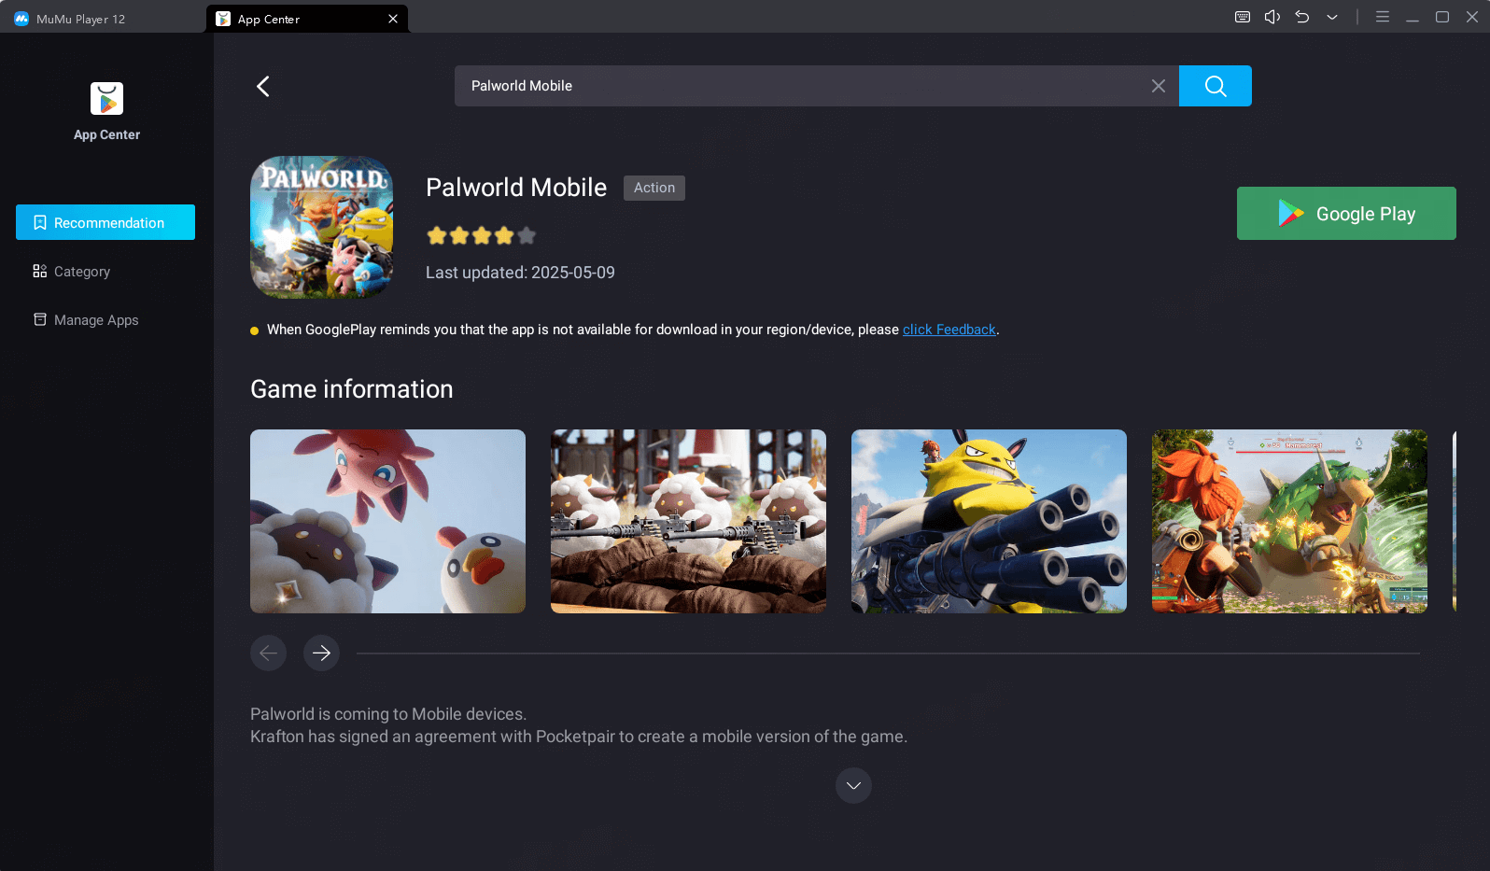This screenshot has height=871, width=1490.
Task: Click the Krafton agreement description line
Action: [x=579, y=737]
